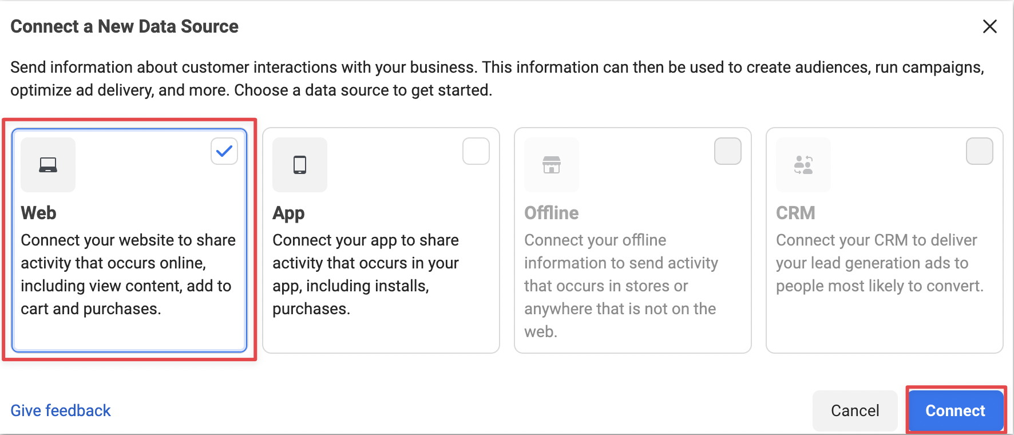Open the Give feedback link
The height and width of the screenshot is (435, 1014).
(61, 410)
